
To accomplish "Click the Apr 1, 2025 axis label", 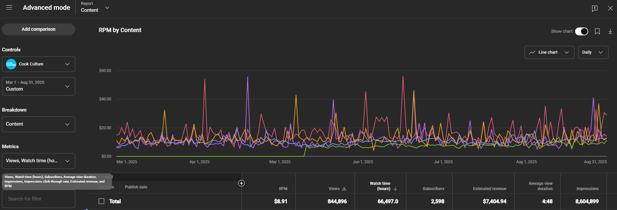I will 200,162.
